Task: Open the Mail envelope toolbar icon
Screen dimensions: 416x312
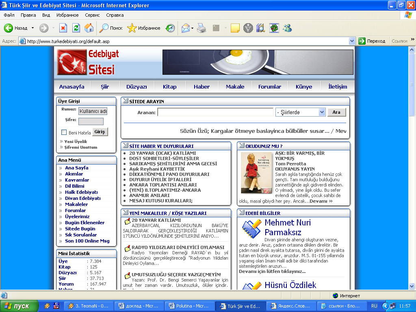Action: pyautogui.click(x=186, y=28)
